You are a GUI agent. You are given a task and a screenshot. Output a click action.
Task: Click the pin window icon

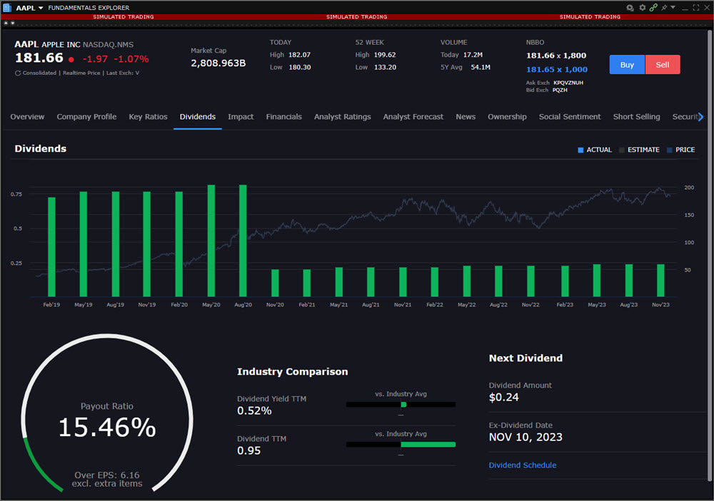[664, 8]
